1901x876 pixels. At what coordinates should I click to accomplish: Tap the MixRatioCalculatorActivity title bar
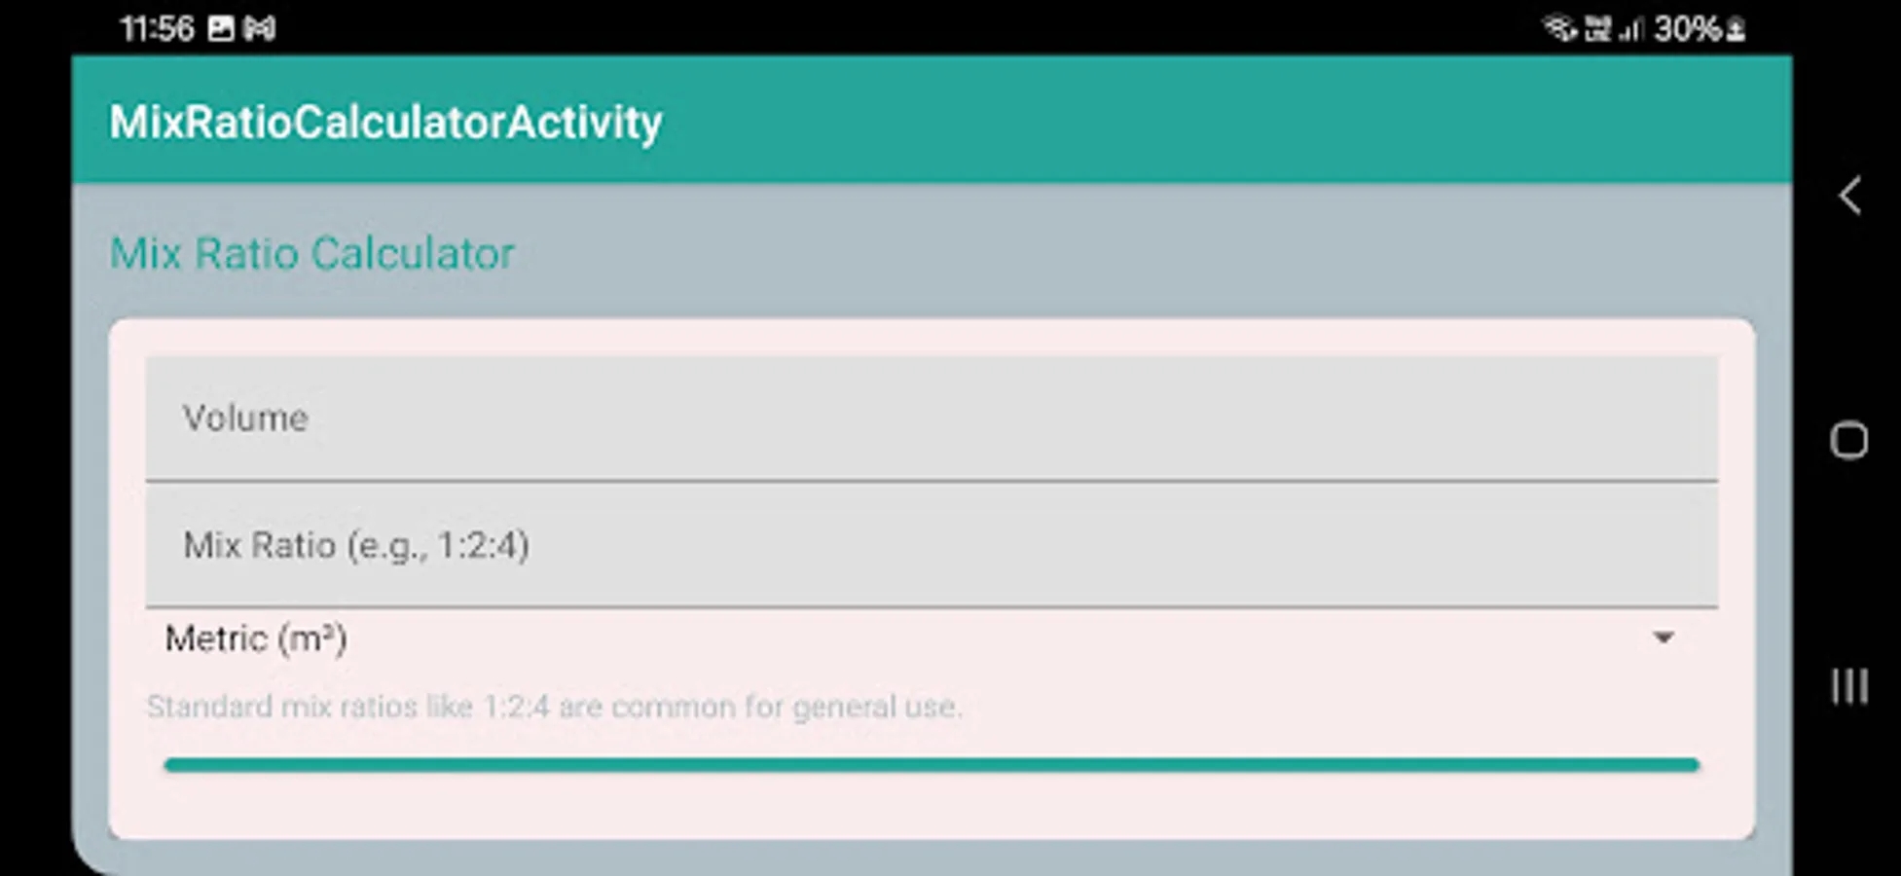click(x=384, y=120)
